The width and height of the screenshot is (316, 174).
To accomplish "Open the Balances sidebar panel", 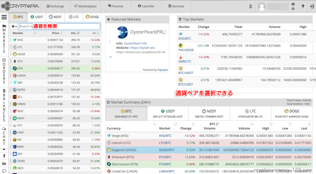I will [4, 105].
